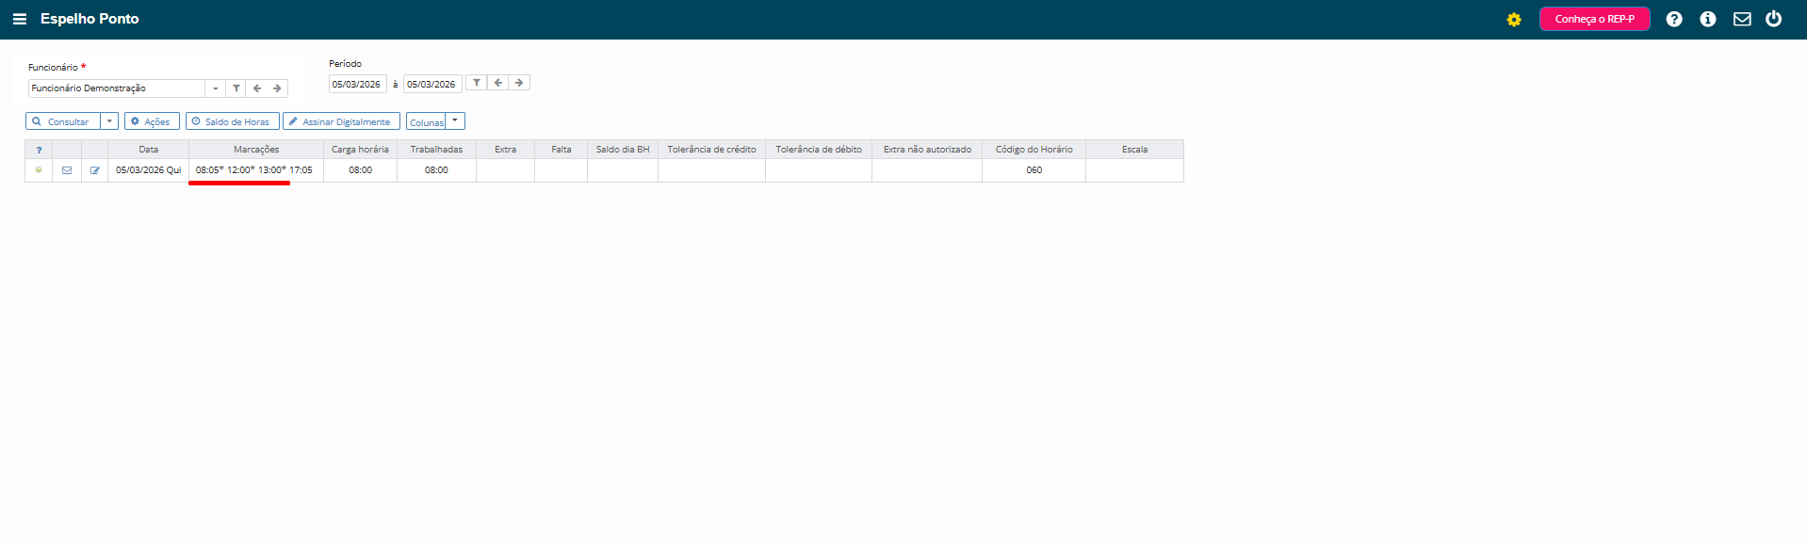Go to previous period with left arrow
Image resolution: width=1807 pixels, height=544 pixels.
point(498,83)
